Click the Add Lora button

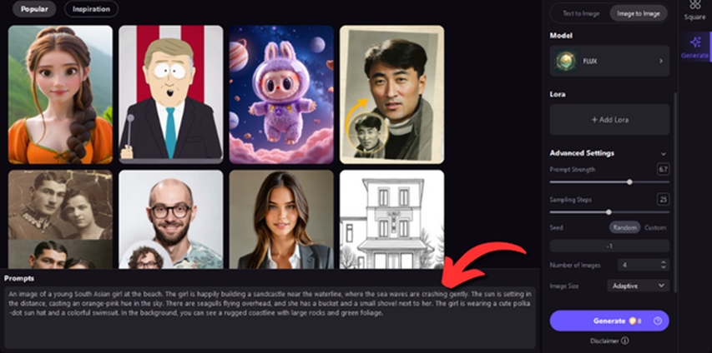click(609, 120)
